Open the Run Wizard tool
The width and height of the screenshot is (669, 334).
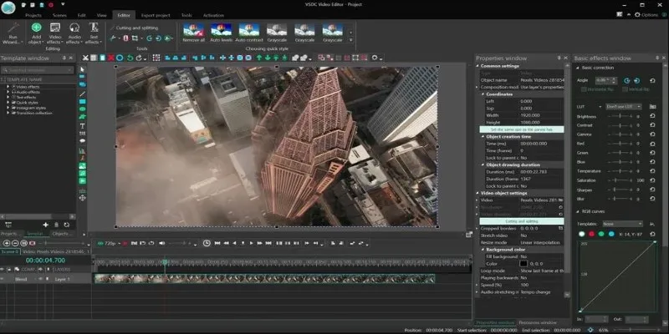coord(11,34)
